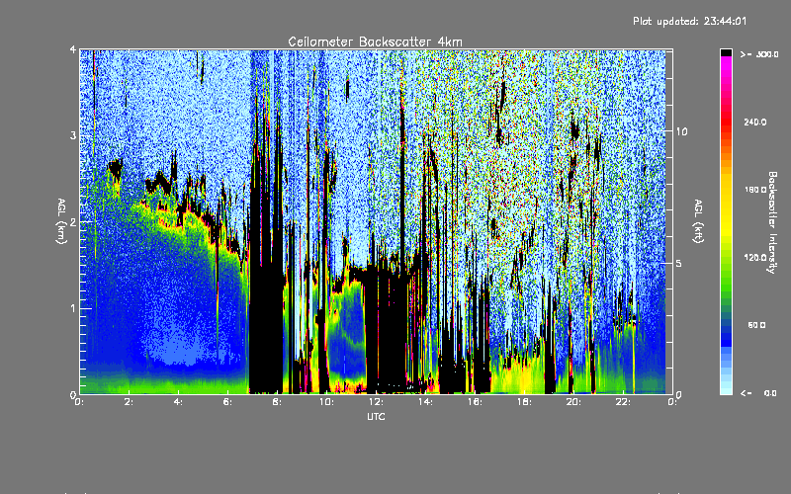Click the 'UTC' x-axis label

tap(376, 416)
